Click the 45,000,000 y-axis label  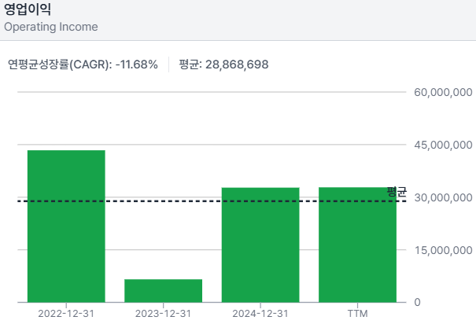(443, 145)
